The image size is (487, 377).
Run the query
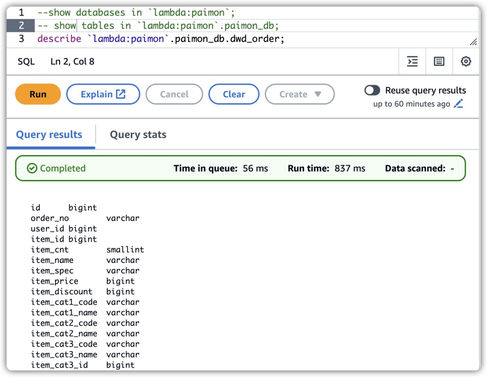[38, 94]
